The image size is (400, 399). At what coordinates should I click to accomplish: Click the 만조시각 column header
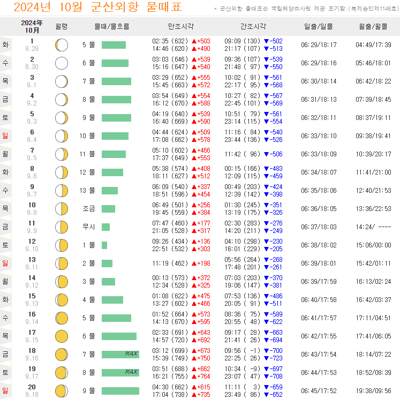click(x=181, y=26)
